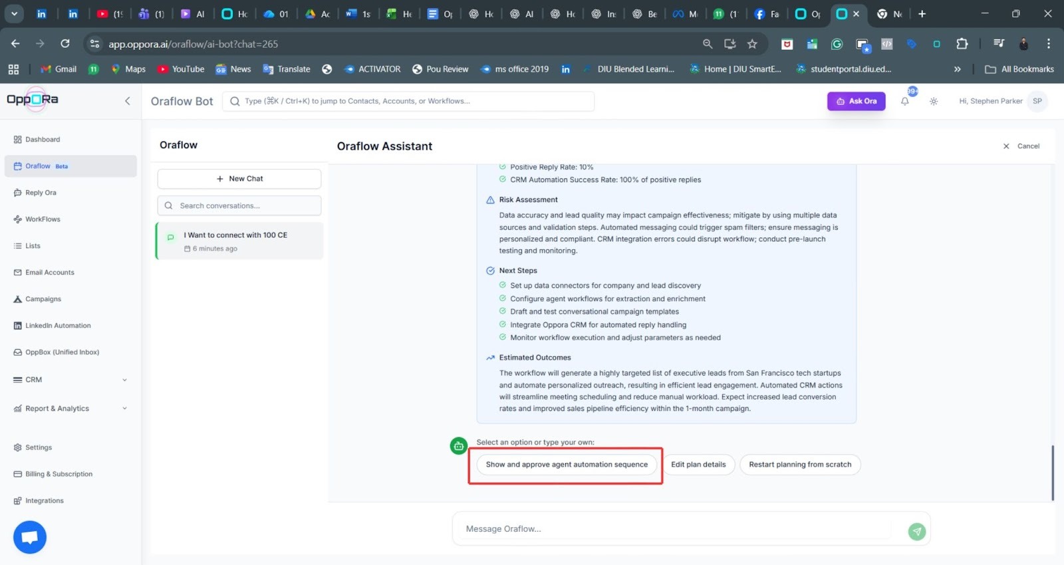1064x565 pixels.
Task: Select Edit plan details option
Action: (698, 465)
